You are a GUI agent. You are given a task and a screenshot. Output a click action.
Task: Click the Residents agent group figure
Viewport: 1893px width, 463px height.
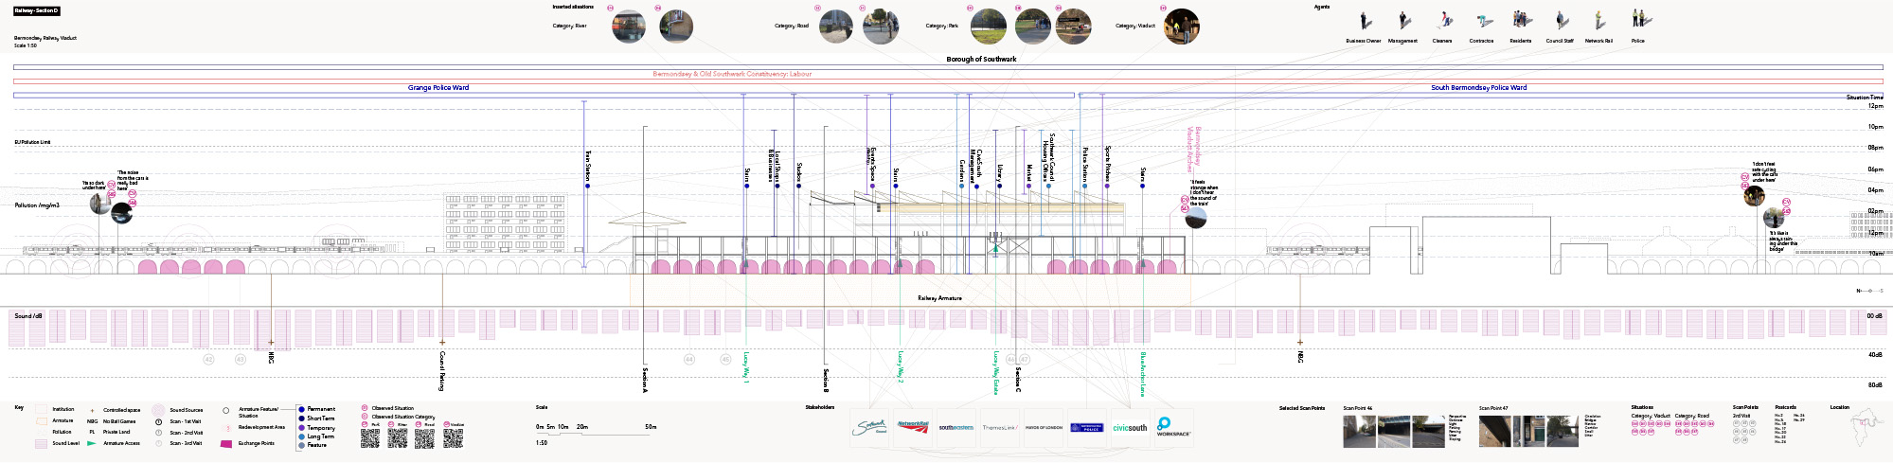pos(1522,21)
